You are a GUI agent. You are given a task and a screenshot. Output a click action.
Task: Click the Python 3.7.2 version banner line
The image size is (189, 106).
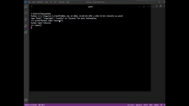77,16
